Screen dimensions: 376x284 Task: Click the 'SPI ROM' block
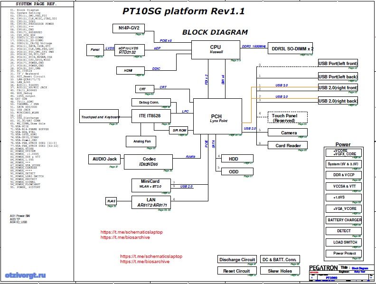pos(179,131)
